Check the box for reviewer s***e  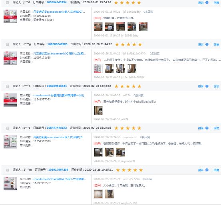[x=8, y=128]
